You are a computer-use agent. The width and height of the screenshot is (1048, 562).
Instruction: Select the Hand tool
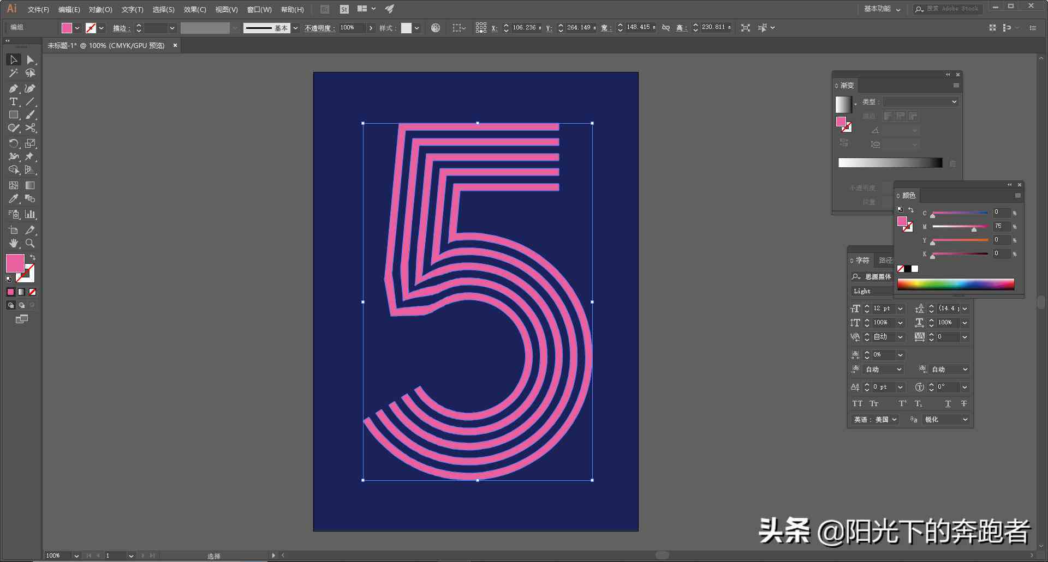coord(14,243)
